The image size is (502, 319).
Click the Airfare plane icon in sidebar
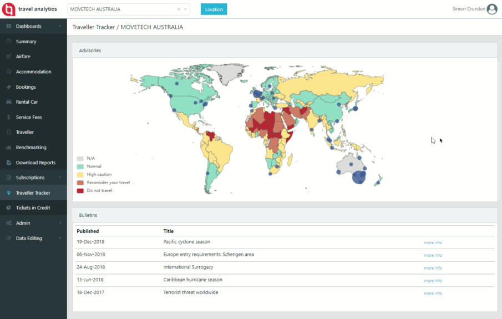[9, 57]
